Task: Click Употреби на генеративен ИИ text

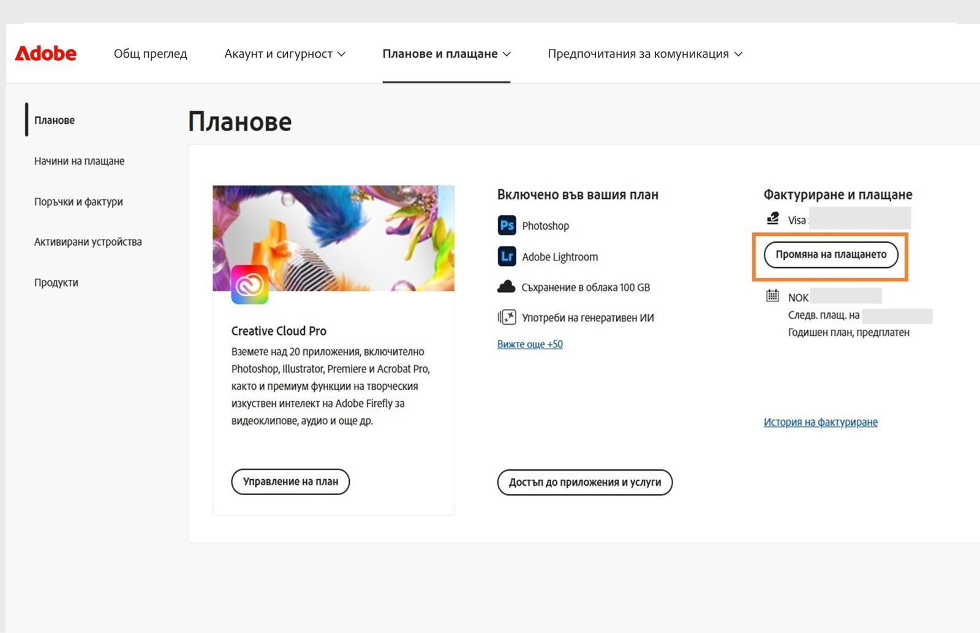Action: (x=588, y=318)
